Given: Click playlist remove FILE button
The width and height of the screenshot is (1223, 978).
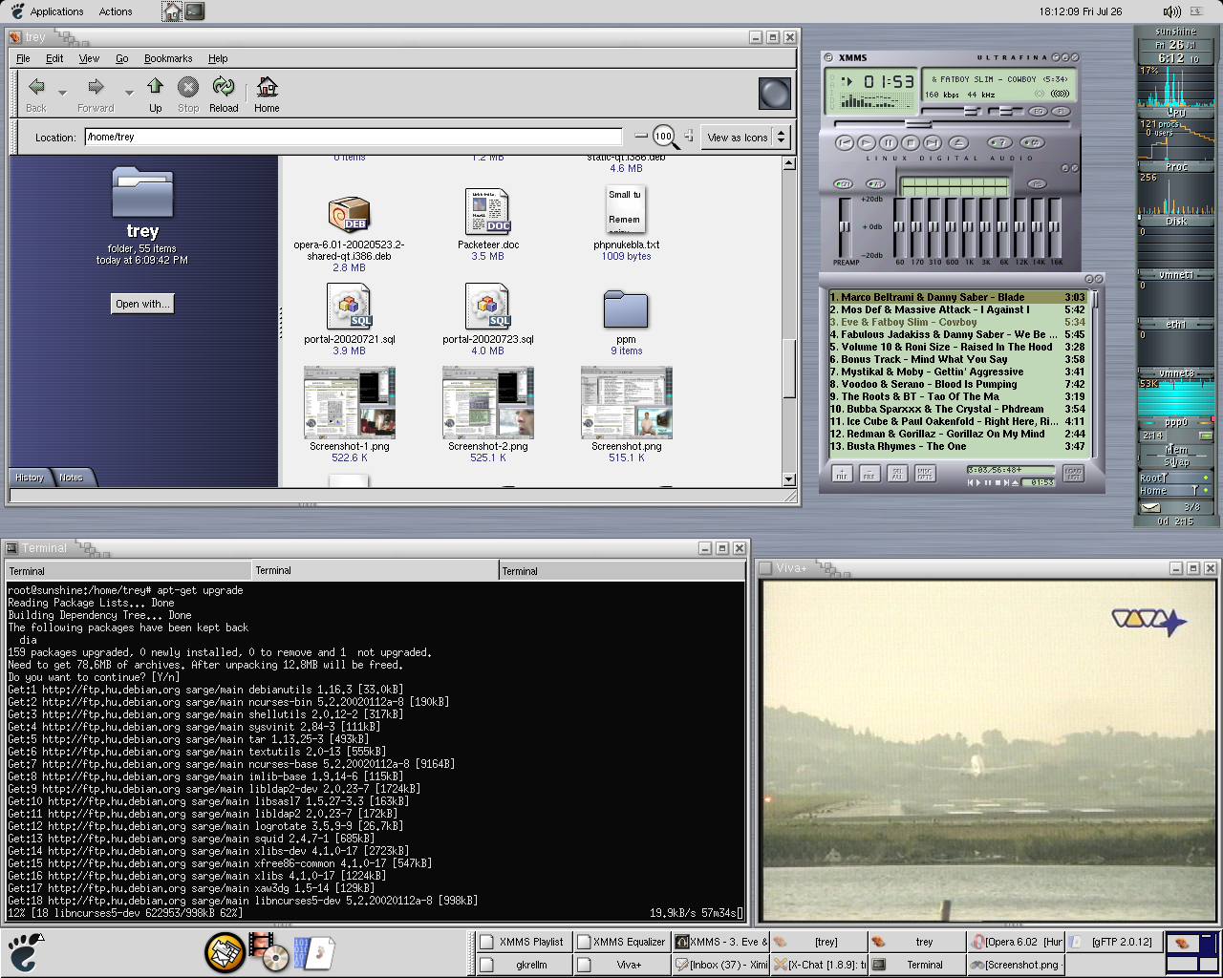Looking at the screenshot, I should point(869,474).
